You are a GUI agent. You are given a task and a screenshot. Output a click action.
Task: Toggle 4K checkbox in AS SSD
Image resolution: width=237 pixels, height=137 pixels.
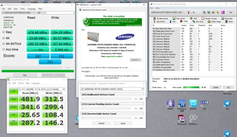point(4,38)
